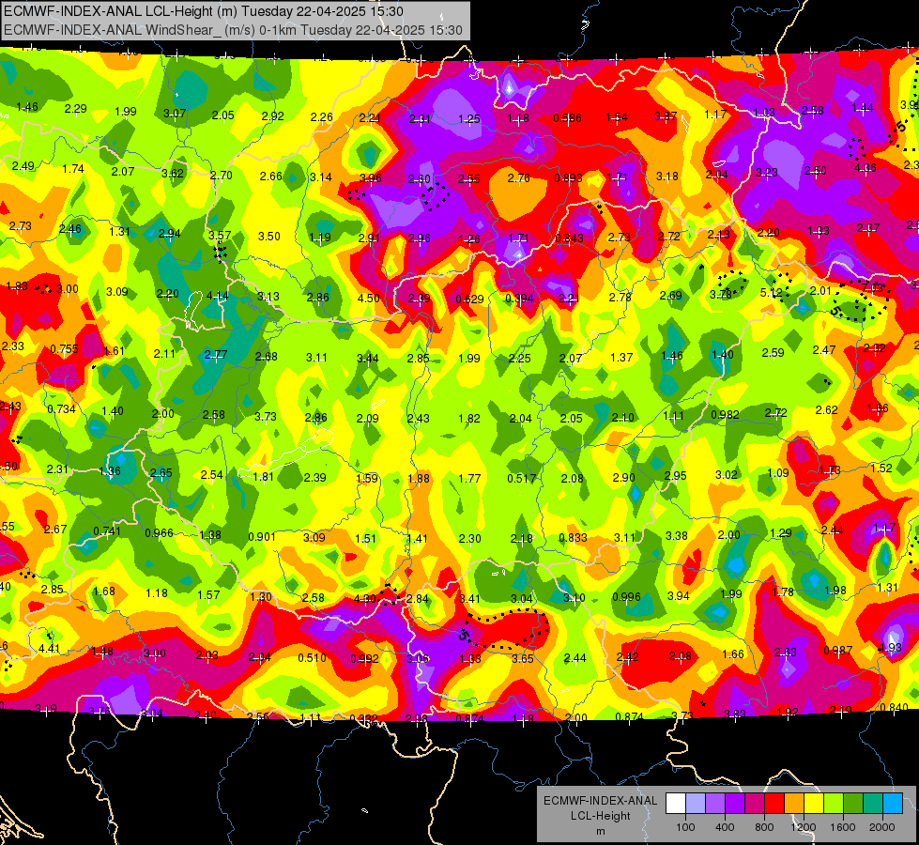Click the wind shear value 3.94
Screen dimensions: 919x845
coord(679,596)
